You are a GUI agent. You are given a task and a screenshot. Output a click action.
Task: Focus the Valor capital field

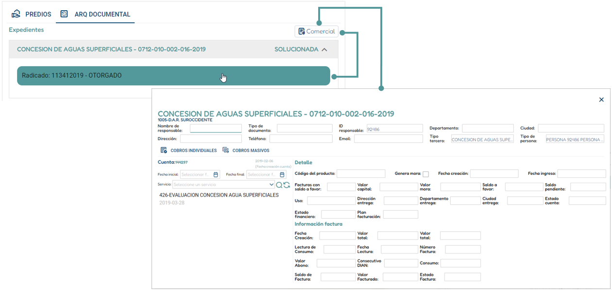(x=399, y=187)
